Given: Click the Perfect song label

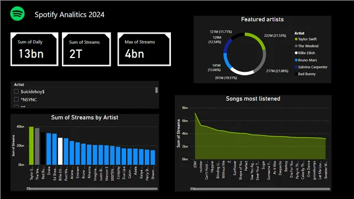Looking at the screenshot, I should pyautogui.click(x=246, y=166).
